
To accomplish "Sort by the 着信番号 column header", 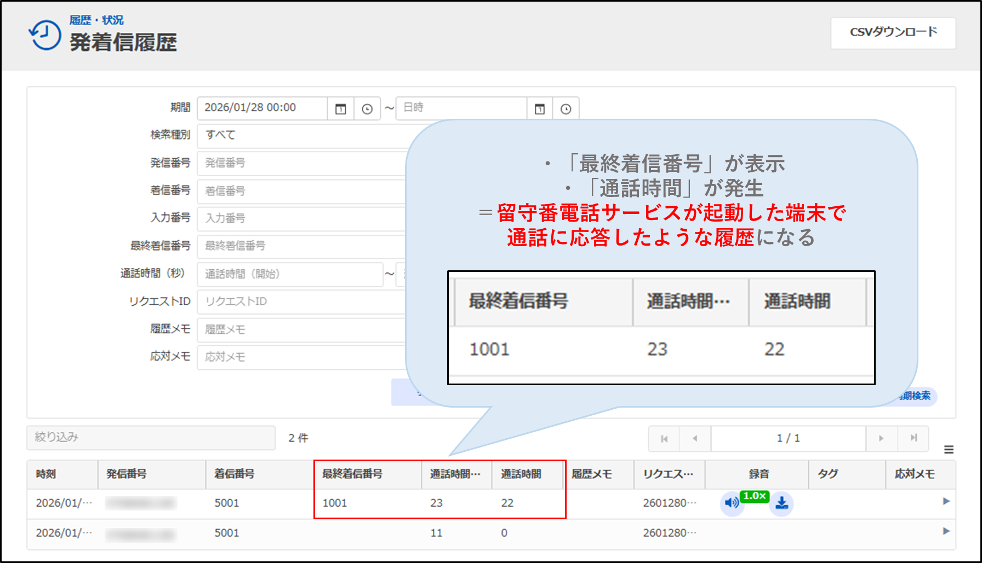I will pos(235,474).
